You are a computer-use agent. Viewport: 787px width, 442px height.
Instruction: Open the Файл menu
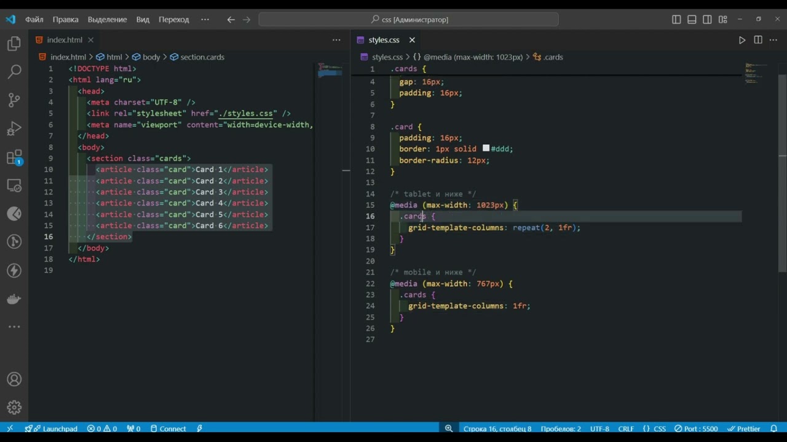click(34, 20)
